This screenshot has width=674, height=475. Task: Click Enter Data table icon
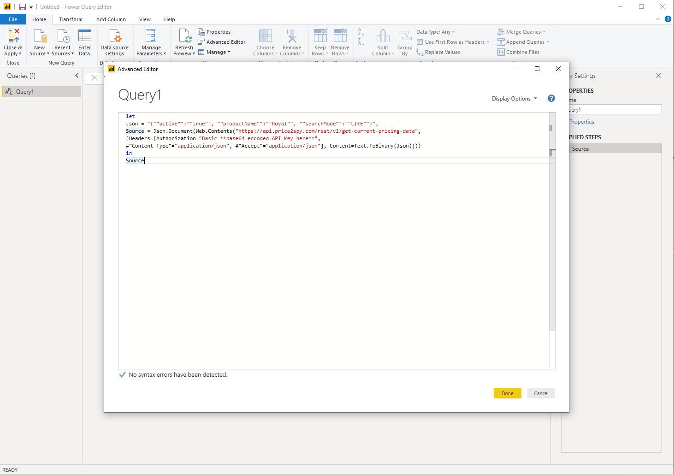click(85, 36)
